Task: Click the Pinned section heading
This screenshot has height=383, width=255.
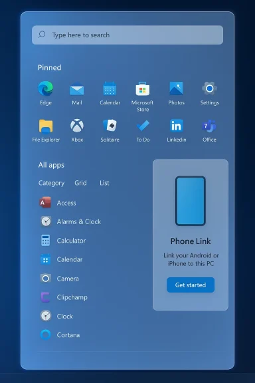Action: coord(50,67)
